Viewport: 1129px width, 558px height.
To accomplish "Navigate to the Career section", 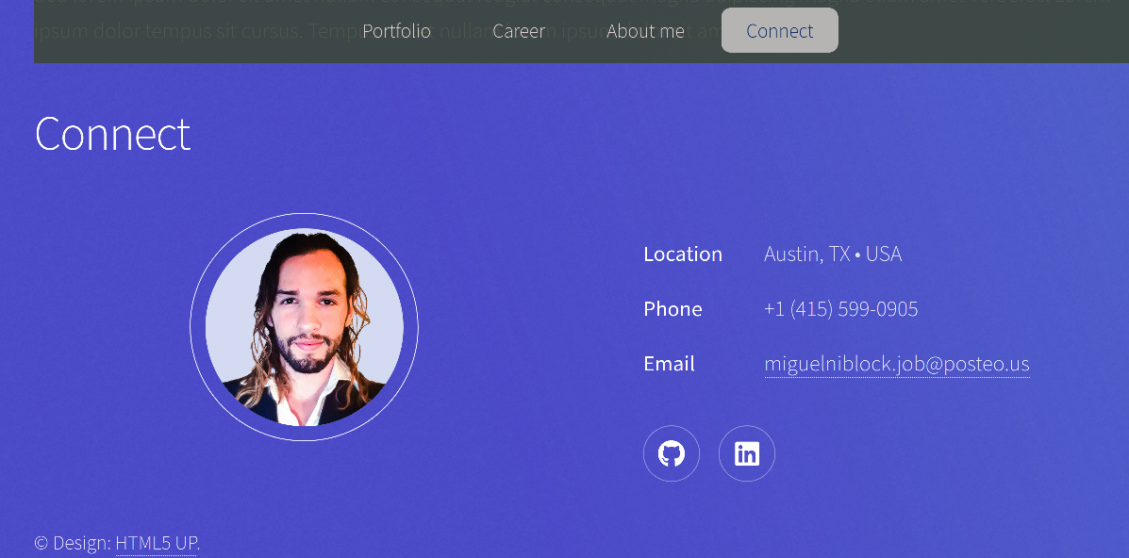I will coord(519,31).
